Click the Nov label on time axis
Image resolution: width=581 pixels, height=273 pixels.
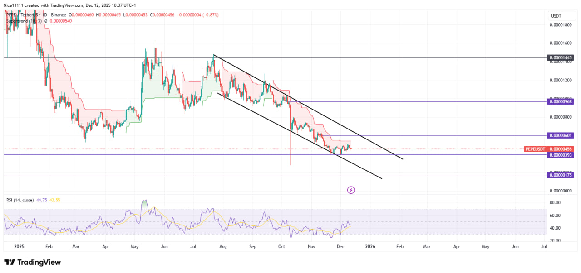coord(311,247)
